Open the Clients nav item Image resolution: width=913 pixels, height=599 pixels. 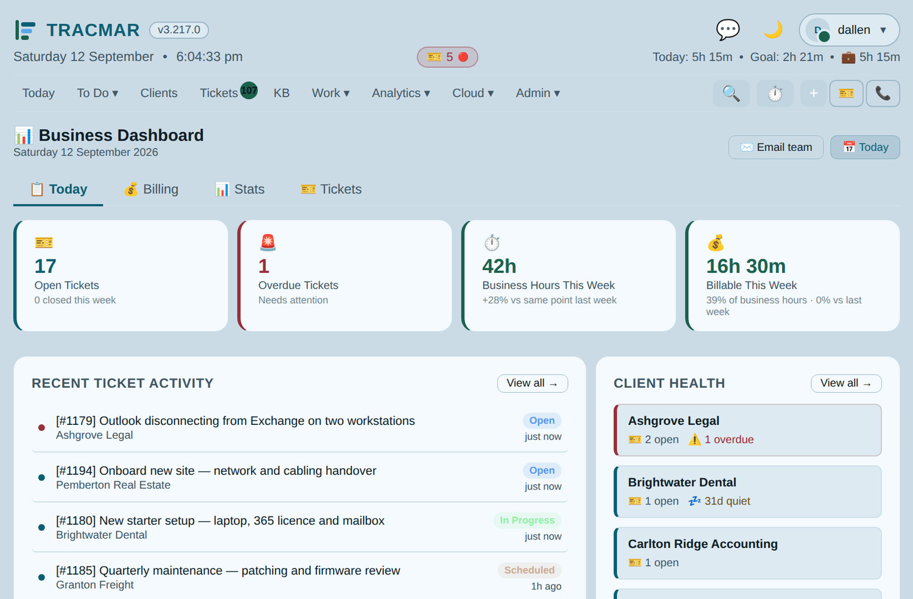pyautogui.click(x=159, y=93)
